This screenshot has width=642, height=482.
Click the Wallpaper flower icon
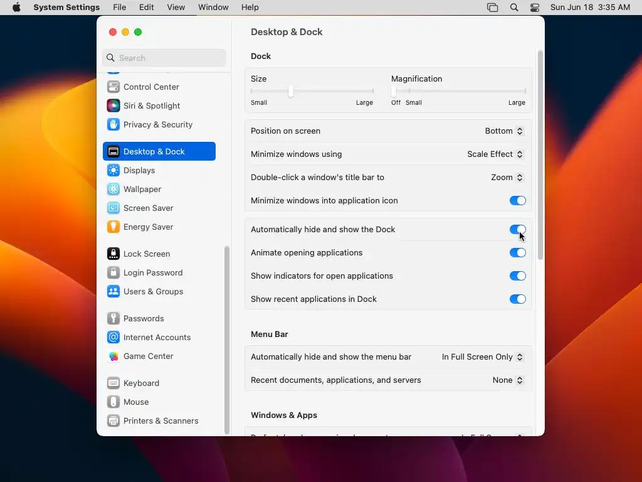[113, 190]
